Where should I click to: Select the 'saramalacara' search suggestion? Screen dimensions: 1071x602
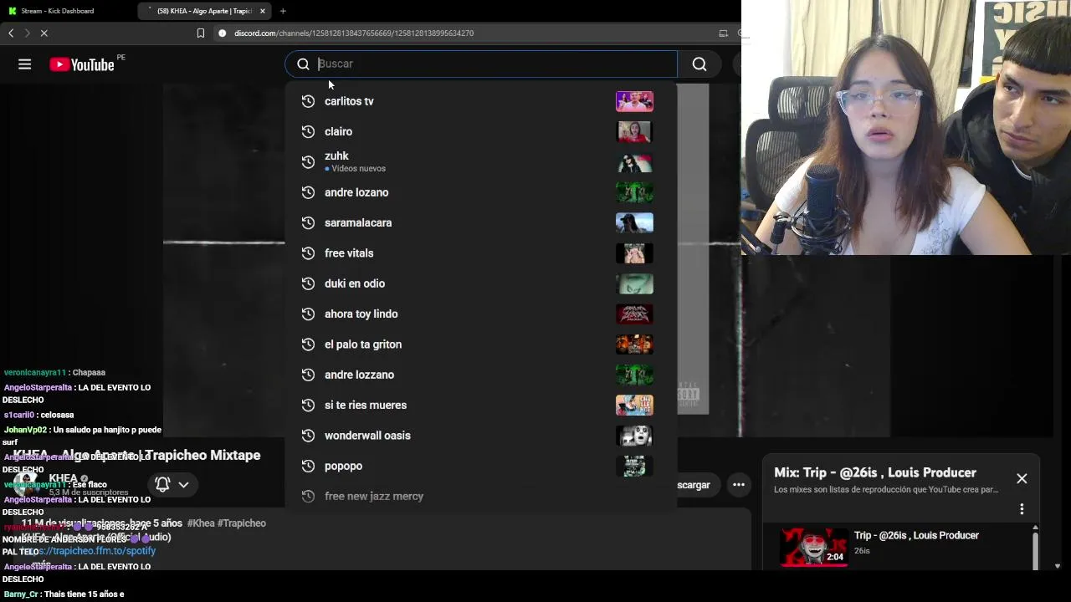pyautogui.click(x=481, y=222)
